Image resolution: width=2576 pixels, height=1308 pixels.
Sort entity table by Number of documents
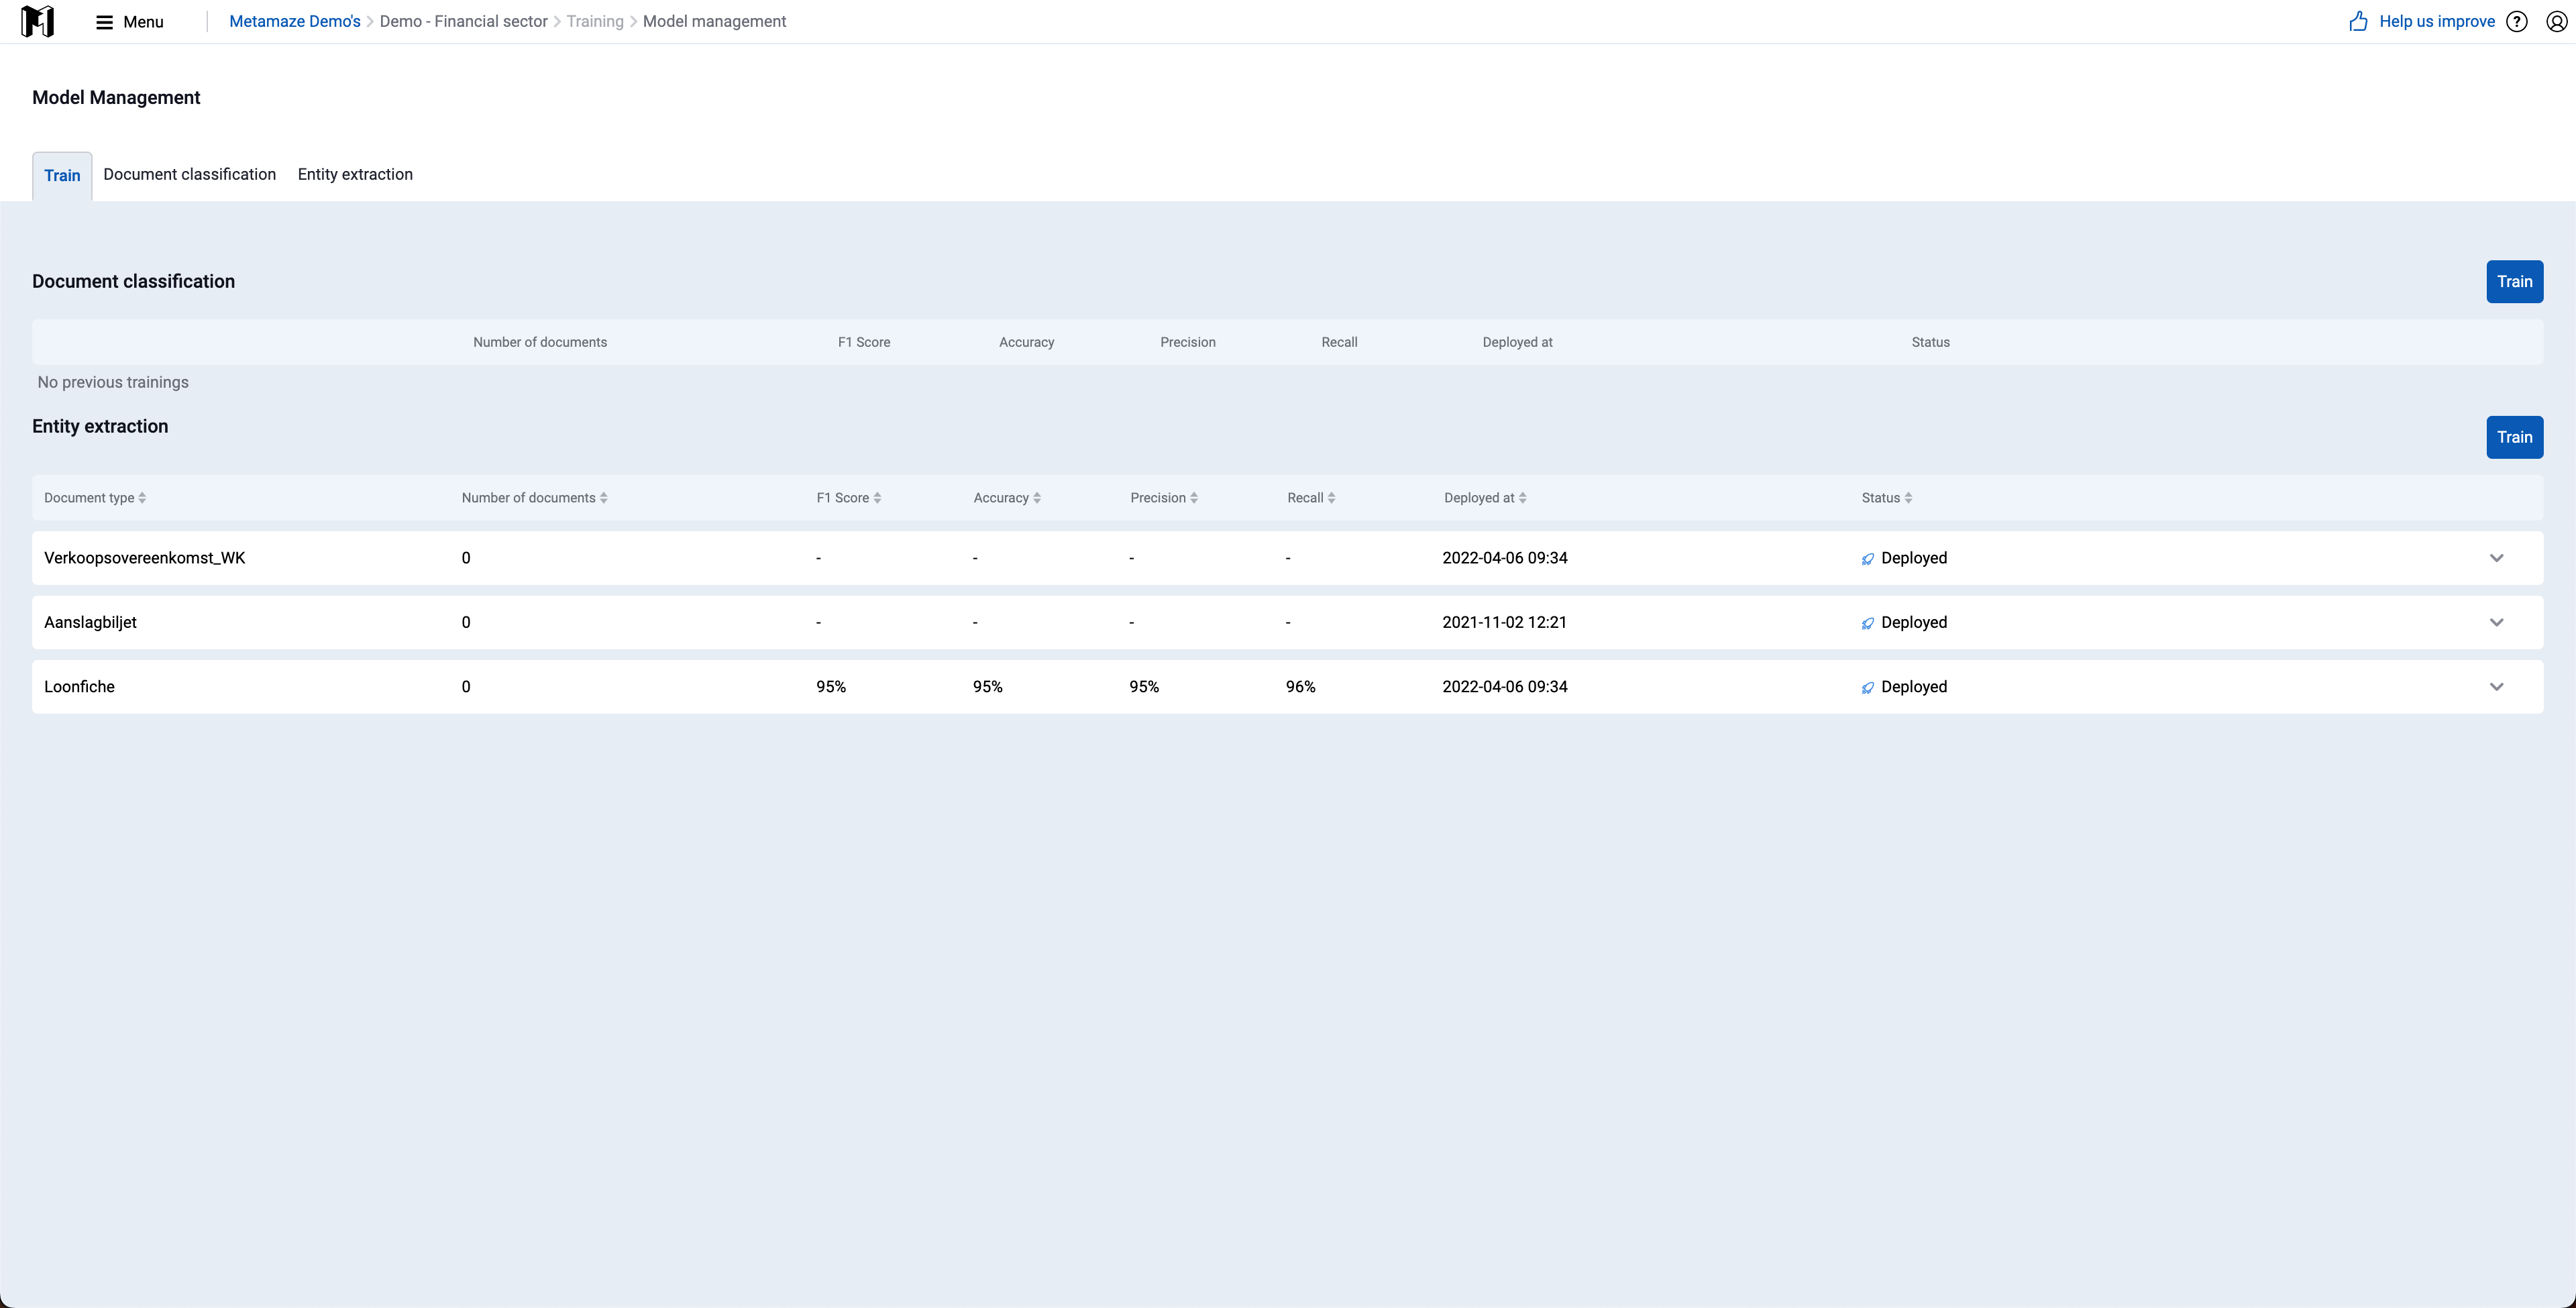pyautogui.click(x=534, y=498)
